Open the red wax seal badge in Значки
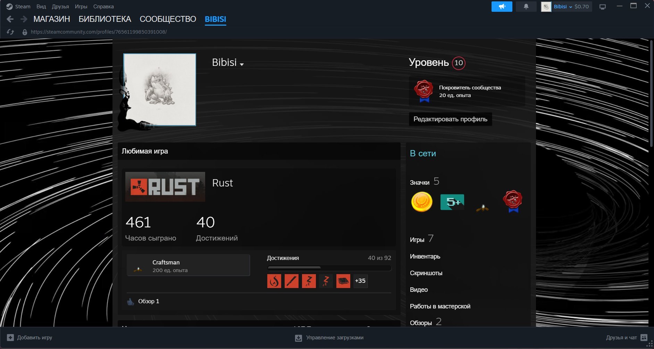Screen dimensions: 654x349 [512, 201]
